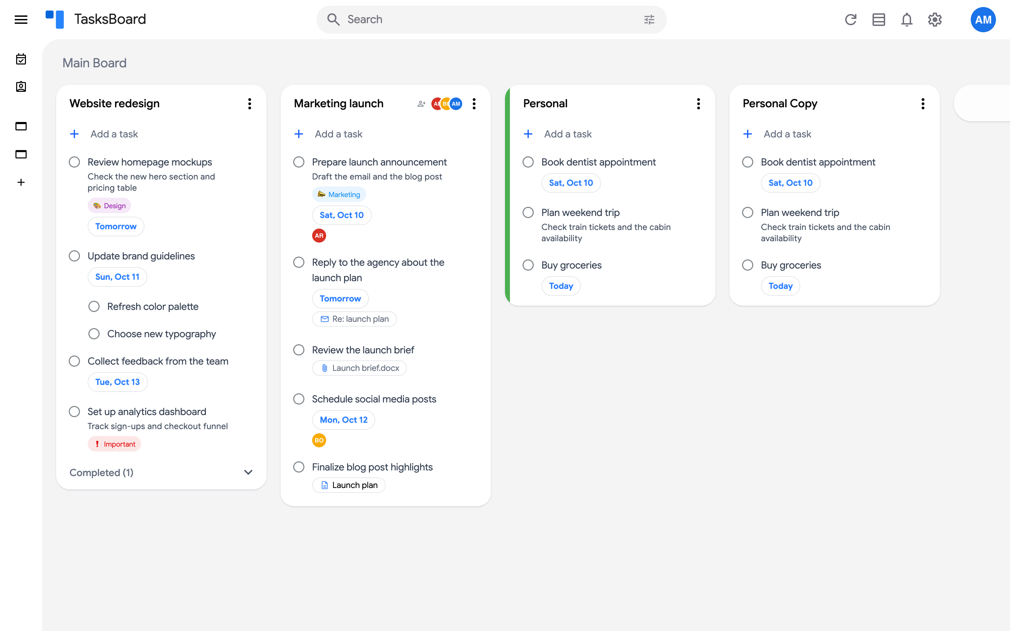Share Marketing launch list via add-person icon
This screenshot has width=1010, height=631.
click(421, 103)
